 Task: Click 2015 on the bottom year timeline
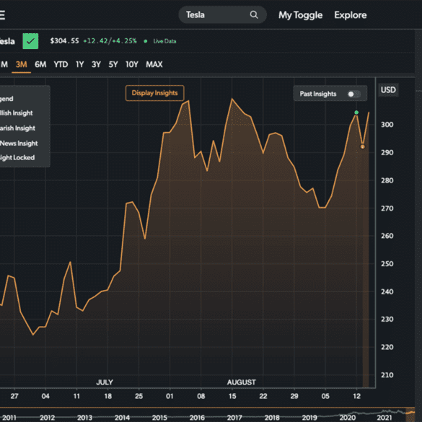coord(159,418)
